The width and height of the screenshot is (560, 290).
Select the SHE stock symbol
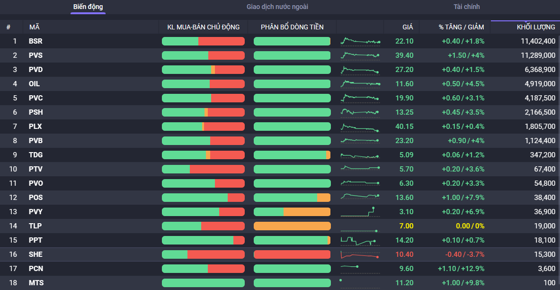[x=36, y=254]
